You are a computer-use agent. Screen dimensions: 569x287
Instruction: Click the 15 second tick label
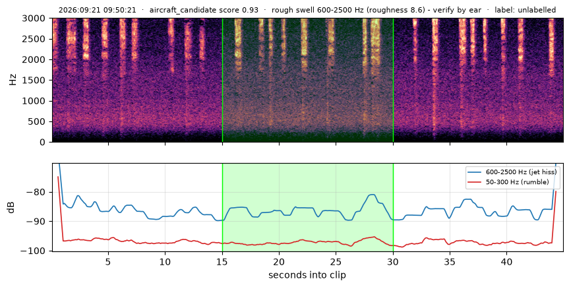[x=222, y=261]
